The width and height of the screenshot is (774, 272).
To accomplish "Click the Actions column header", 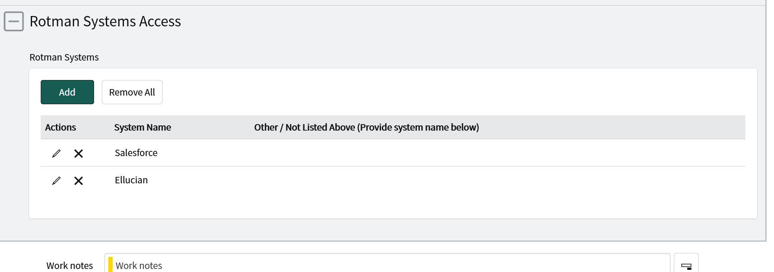I will coord(61,127).
